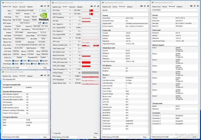Click the GPU name field
The width and height of the screenshot is (201, 140).
point(25,11)
